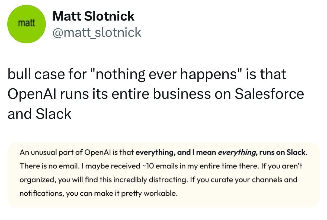Click the bold phrase "runs on Slack"
Image resolution: width=327 pixels, height=220 pixels.
click(282, 152)
